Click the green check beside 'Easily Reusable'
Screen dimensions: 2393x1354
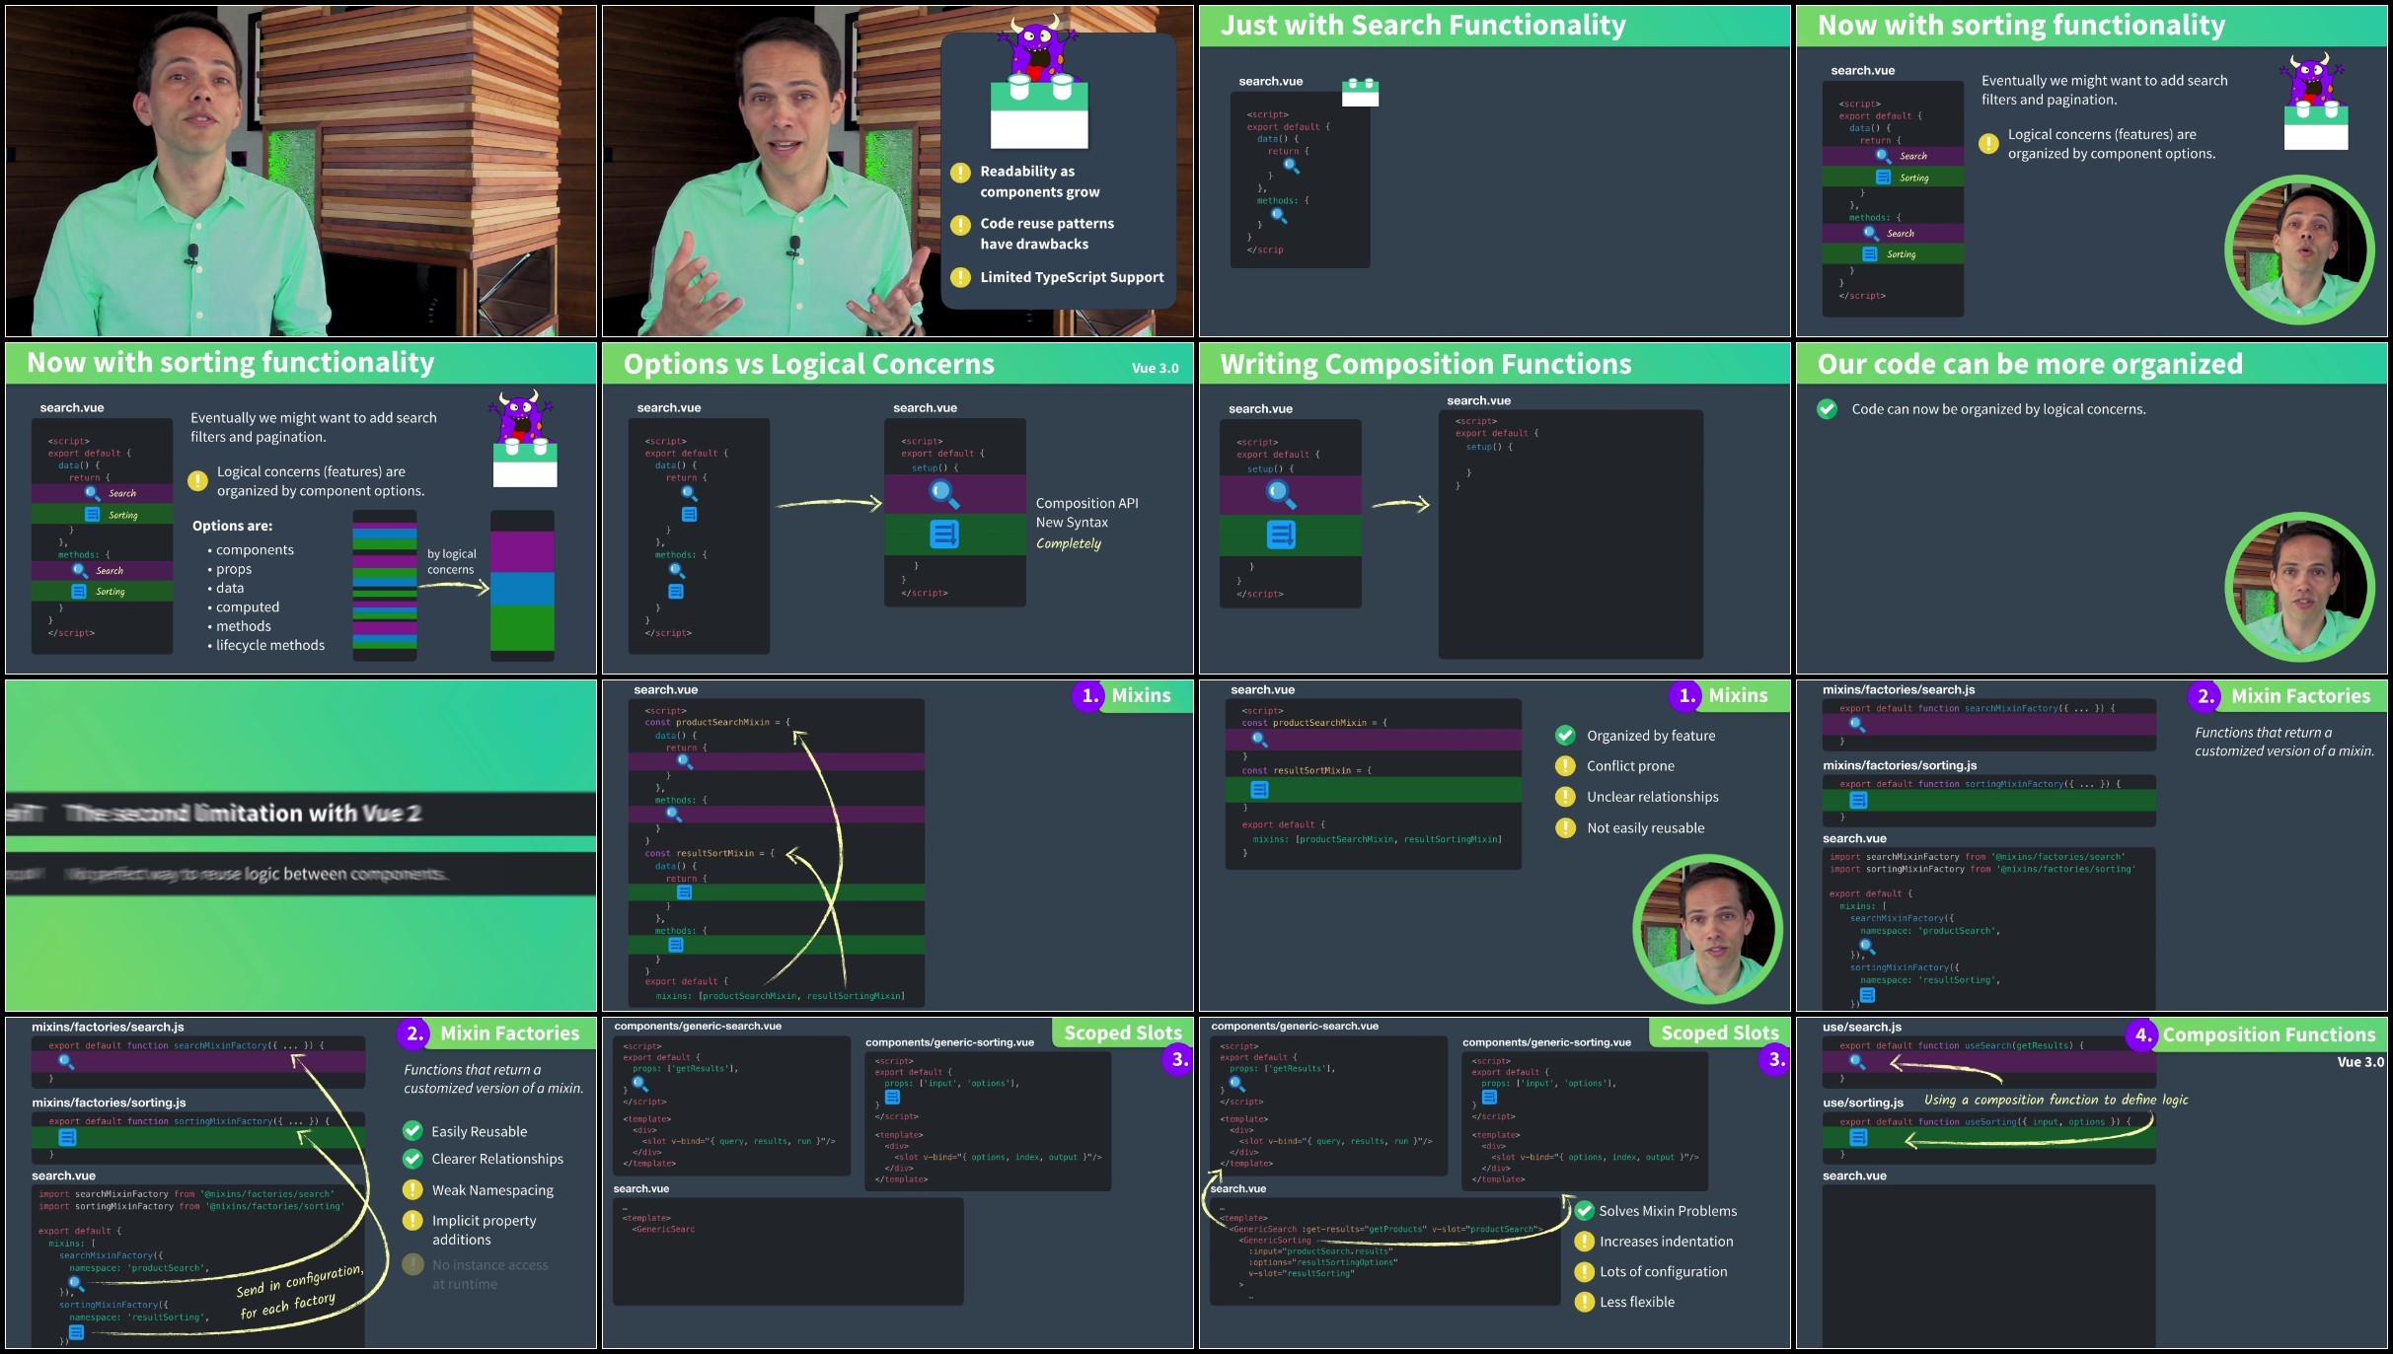pyautogui.click(x=412, y=1131)
